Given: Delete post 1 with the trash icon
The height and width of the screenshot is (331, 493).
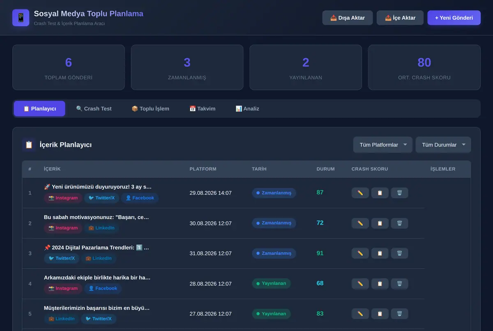Looking at the screenshot, I should pos(399,193).
